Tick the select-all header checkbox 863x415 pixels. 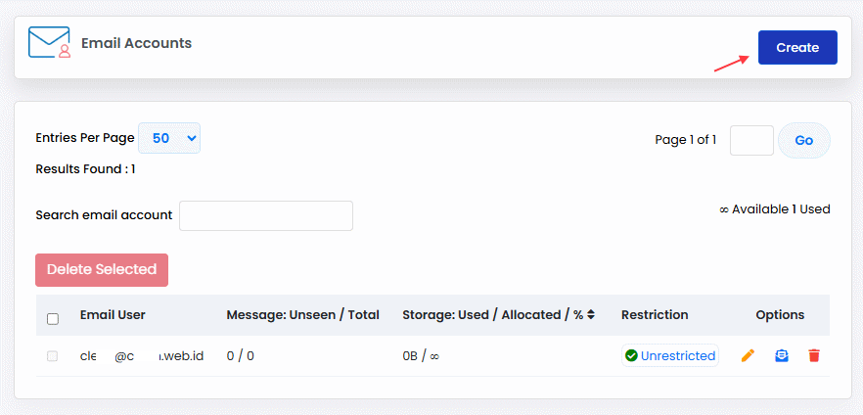tap(53, 319)
